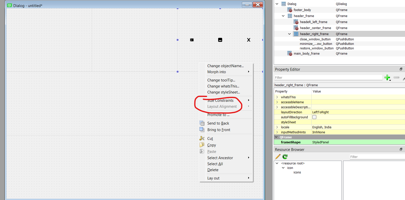
Task: Click the pencil edit resources icon
Action: [278, 157]
